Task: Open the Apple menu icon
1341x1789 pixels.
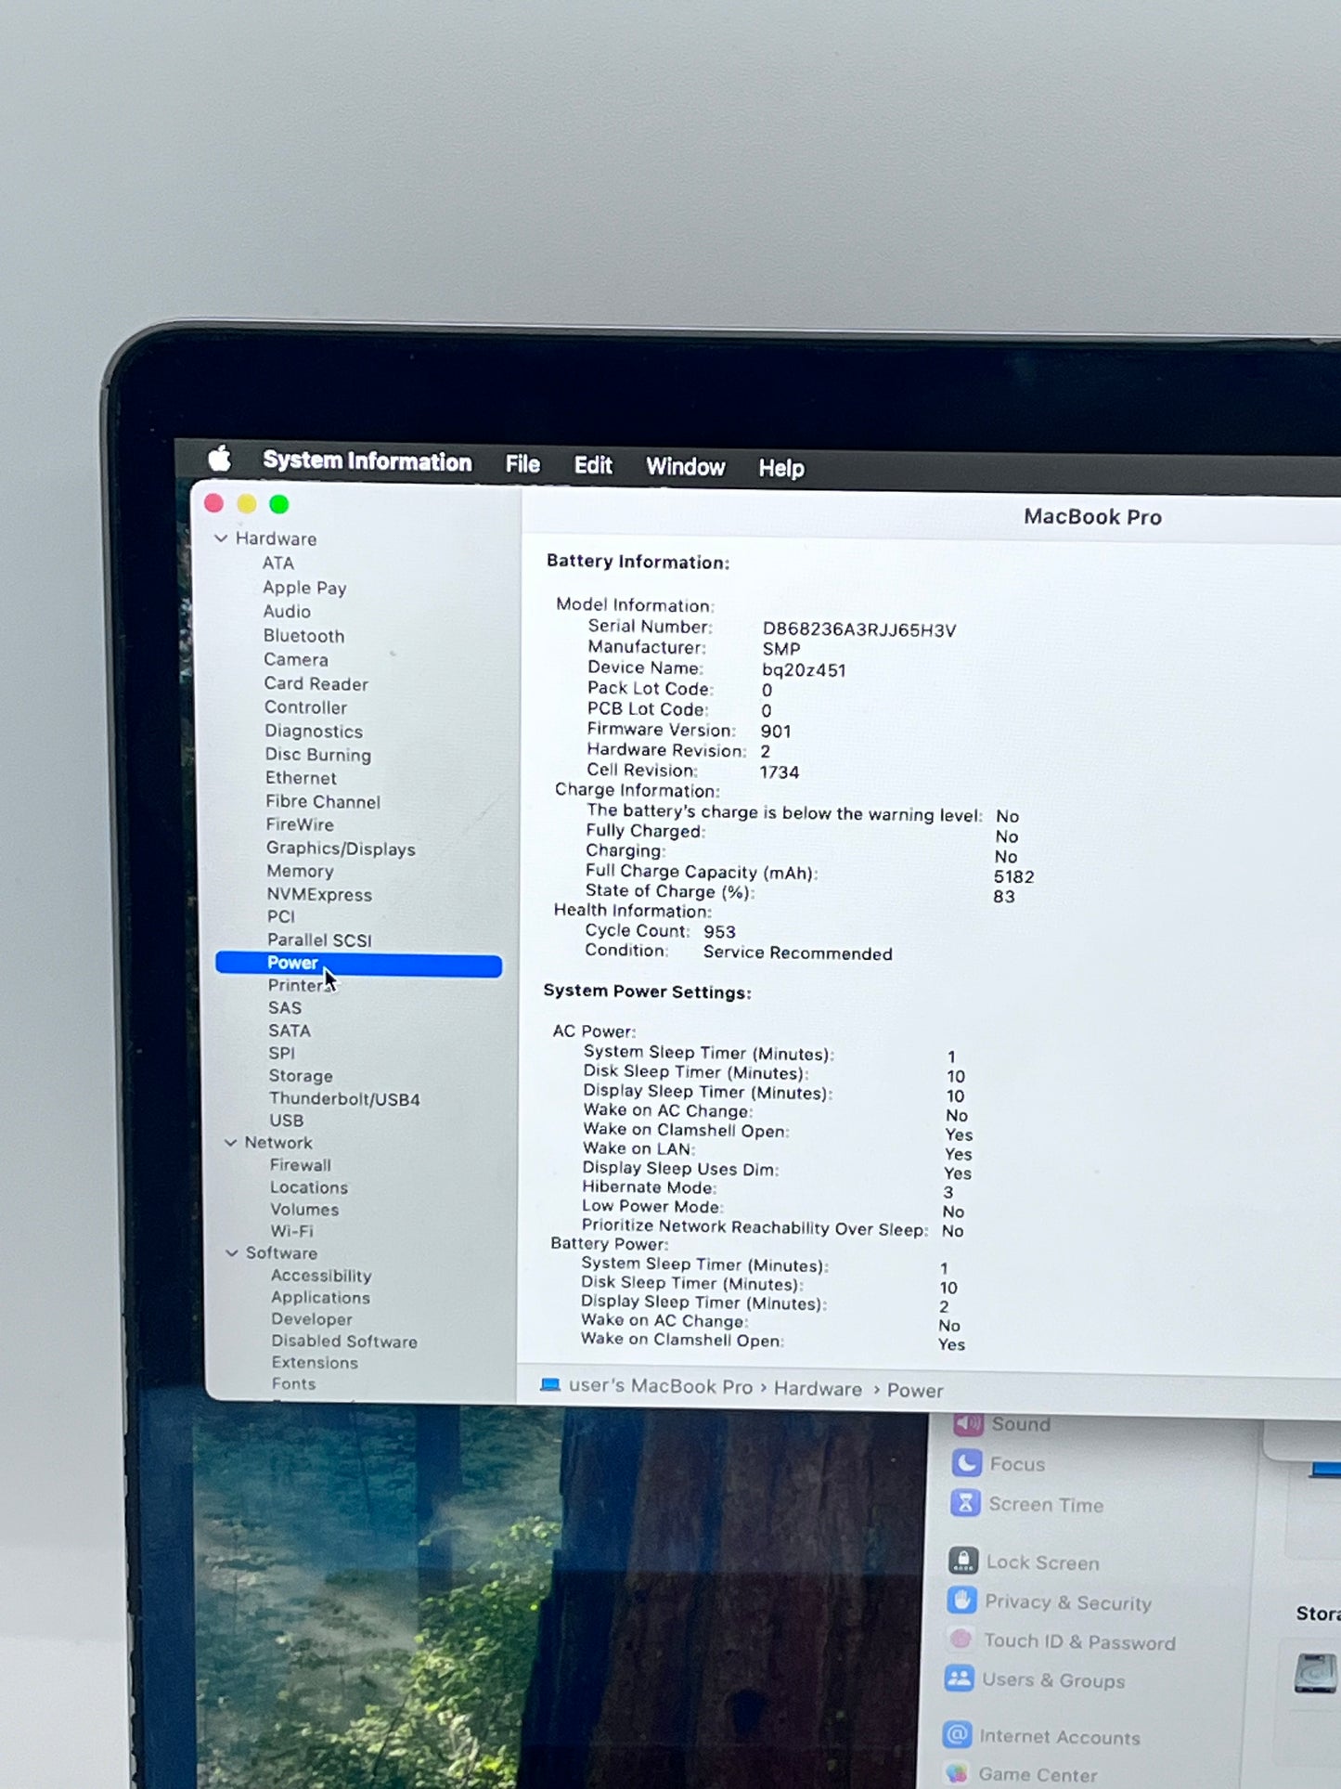Action: point(219,458)
